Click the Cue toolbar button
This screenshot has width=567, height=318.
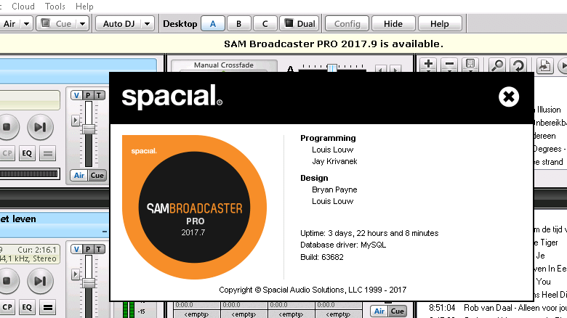point(57,24)
